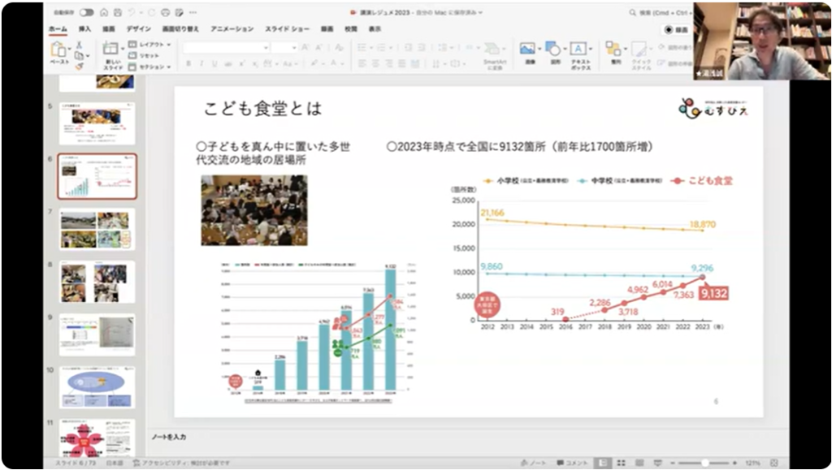Select slide 5 thumbnail
The width and height of the screenshot is (832, 470).
pyautogui.click(x=97, y=124)
